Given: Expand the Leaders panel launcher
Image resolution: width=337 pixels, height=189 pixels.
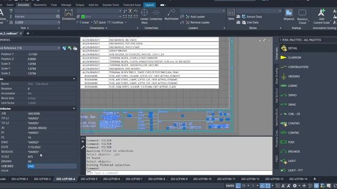Looking at the screenshot, I should pos(224,28).
